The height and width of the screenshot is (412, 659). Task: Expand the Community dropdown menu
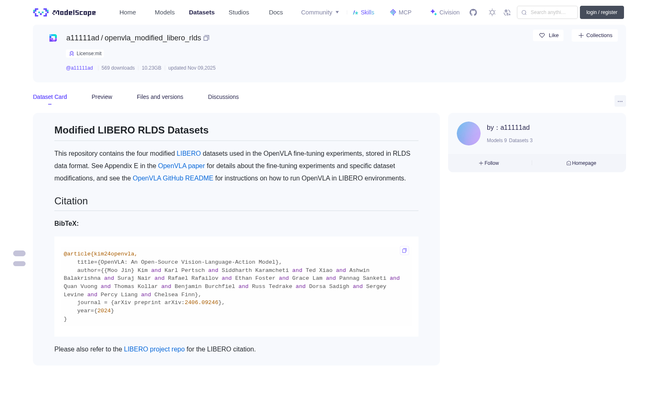point(320,12)
